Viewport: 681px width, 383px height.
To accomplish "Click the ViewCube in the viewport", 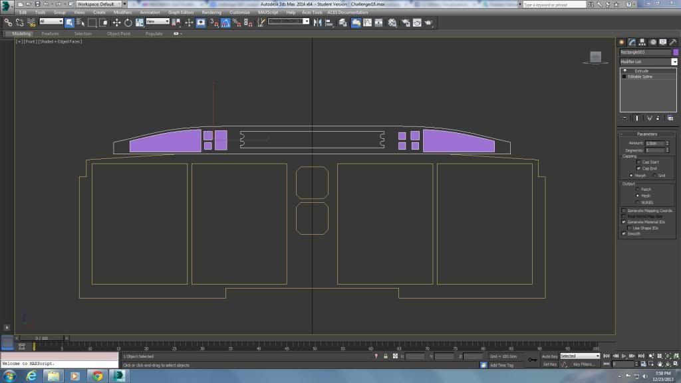I will point(595,57).
